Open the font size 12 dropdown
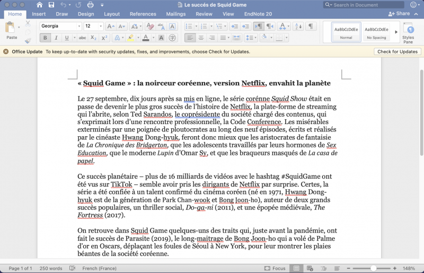This screenshot has height=273, width=424. pyautogui.click(x=101, y=27)
